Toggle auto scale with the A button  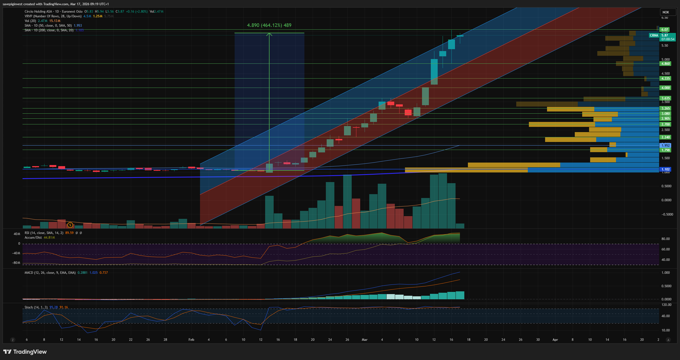[668, 340]
